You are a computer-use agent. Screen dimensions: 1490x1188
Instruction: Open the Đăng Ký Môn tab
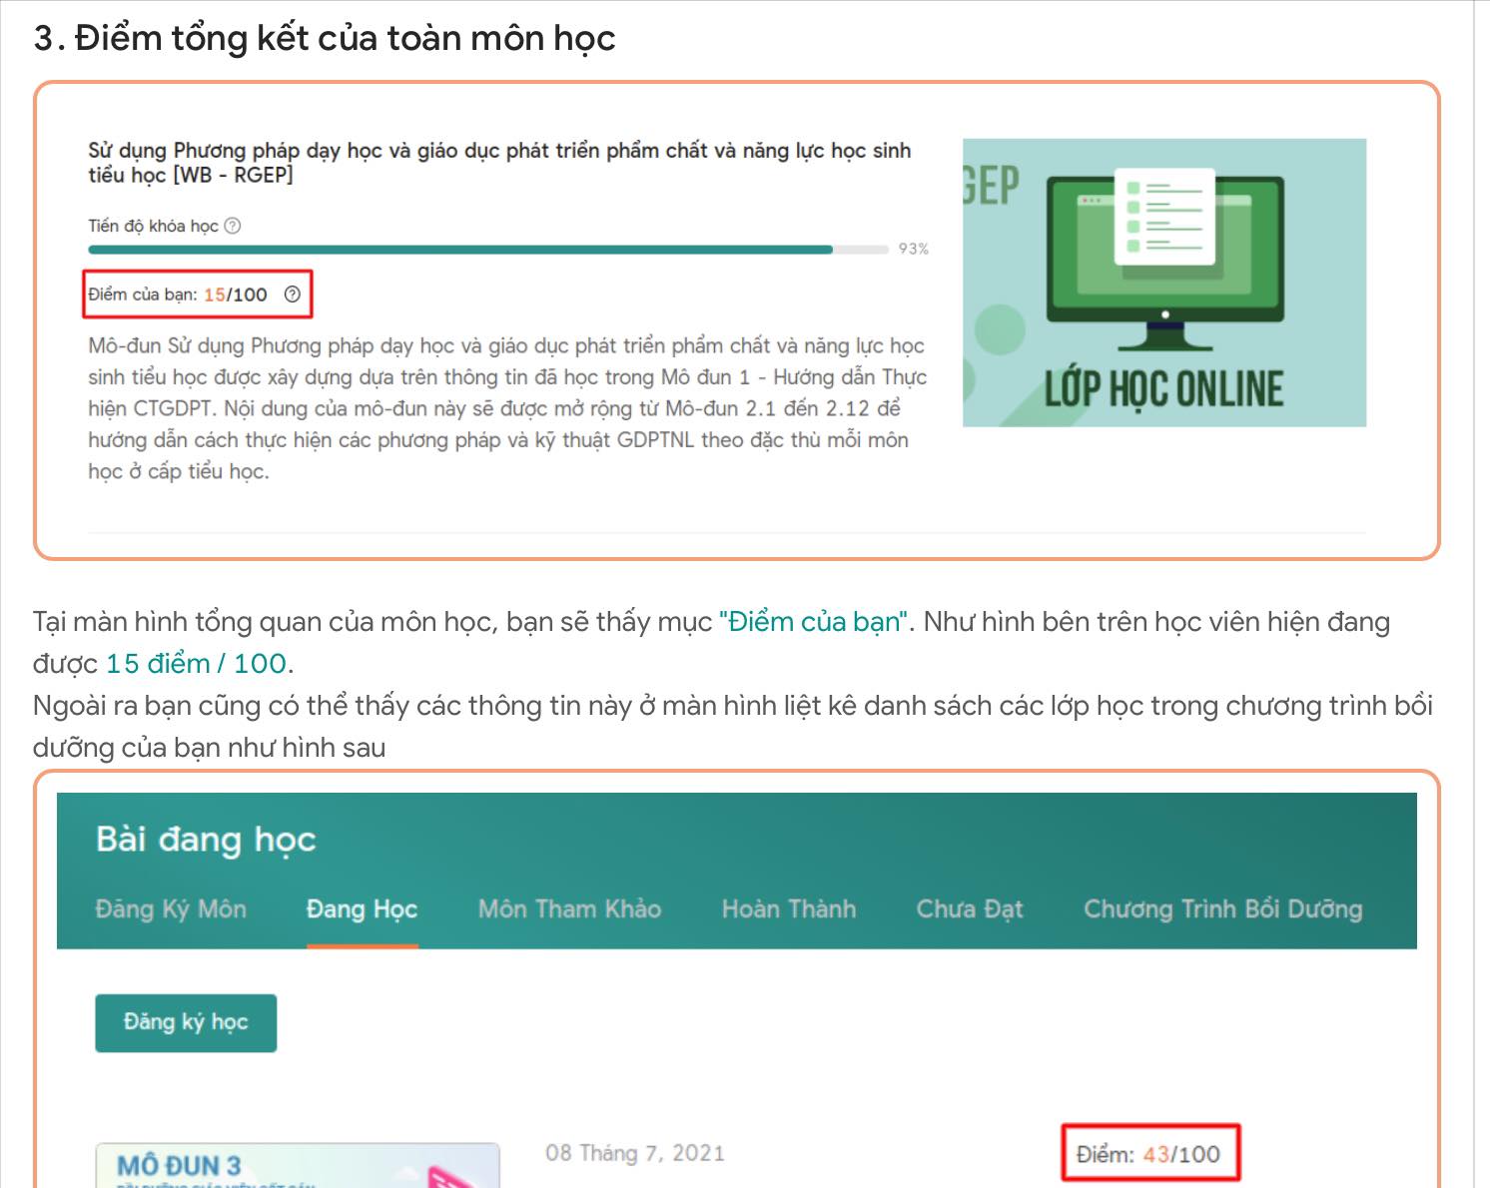tap(171, 909)
